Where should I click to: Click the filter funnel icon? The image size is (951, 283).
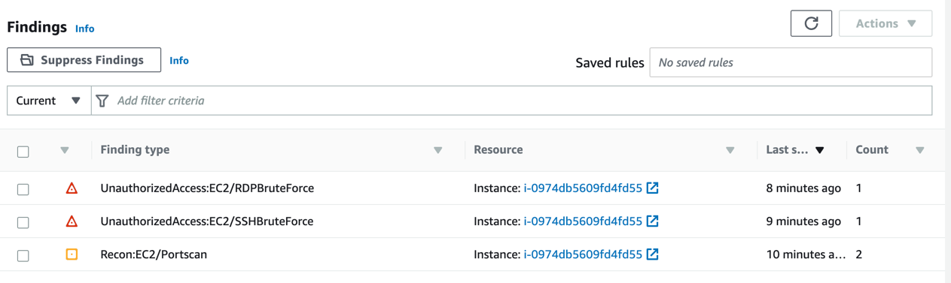102,101
